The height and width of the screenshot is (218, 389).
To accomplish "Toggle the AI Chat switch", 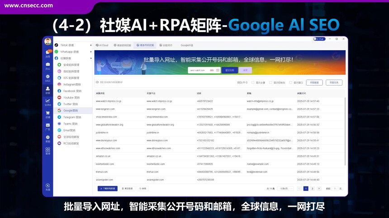I will click(319, 39).
